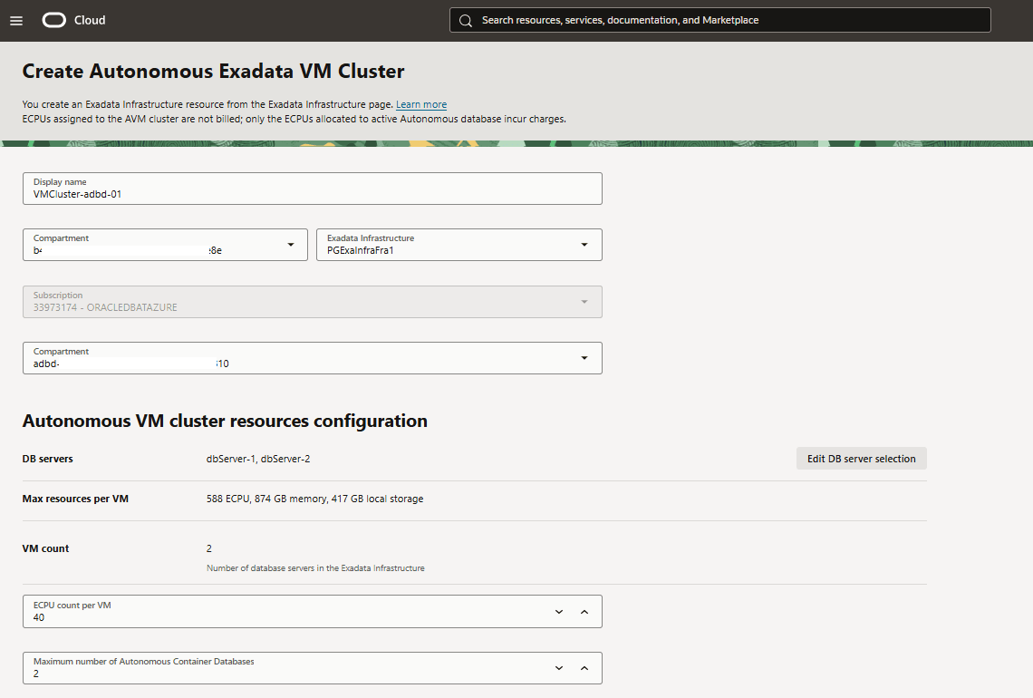Screen dimensions: 1033x698
Task: Open the adbd Compartment dropdown
Action: tap(584, 357)
